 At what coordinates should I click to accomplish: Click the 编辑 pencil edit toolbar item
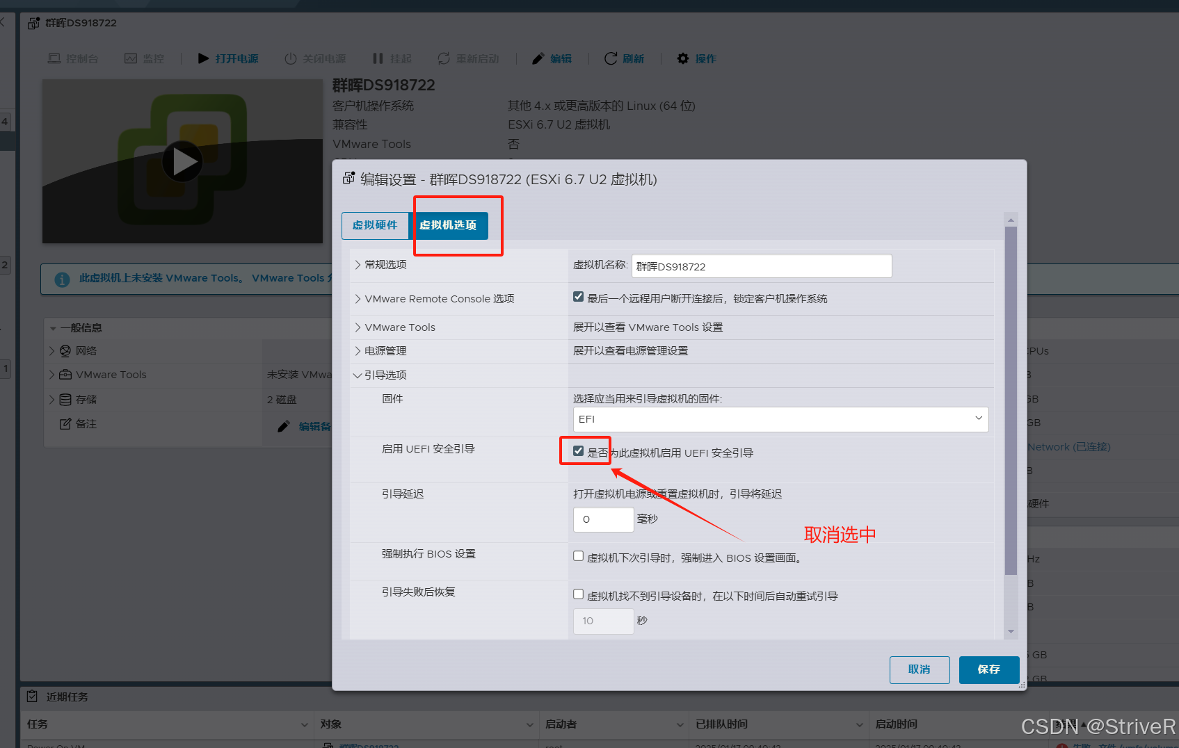point(552,59)
